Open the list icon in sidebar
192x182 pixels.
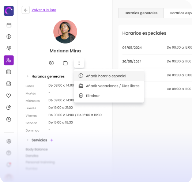tap(8, 72)
